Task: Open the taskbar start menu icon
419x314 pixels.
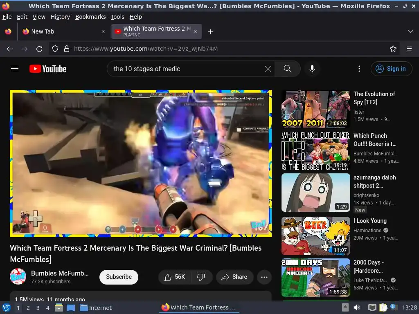Action: coord(7,307)
